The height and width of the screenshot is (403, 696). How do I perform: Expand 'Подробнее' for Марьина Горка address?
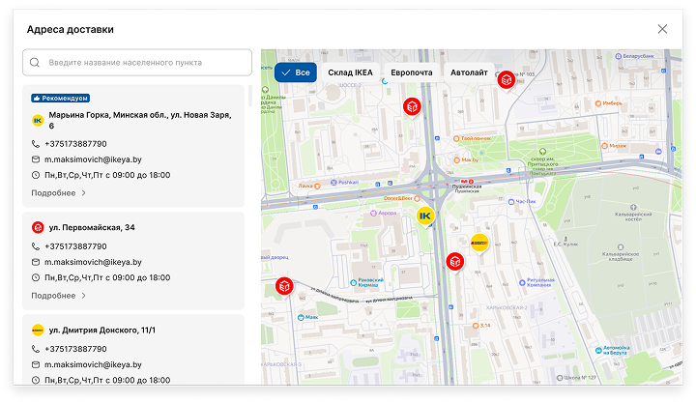(x=58, y=193)
